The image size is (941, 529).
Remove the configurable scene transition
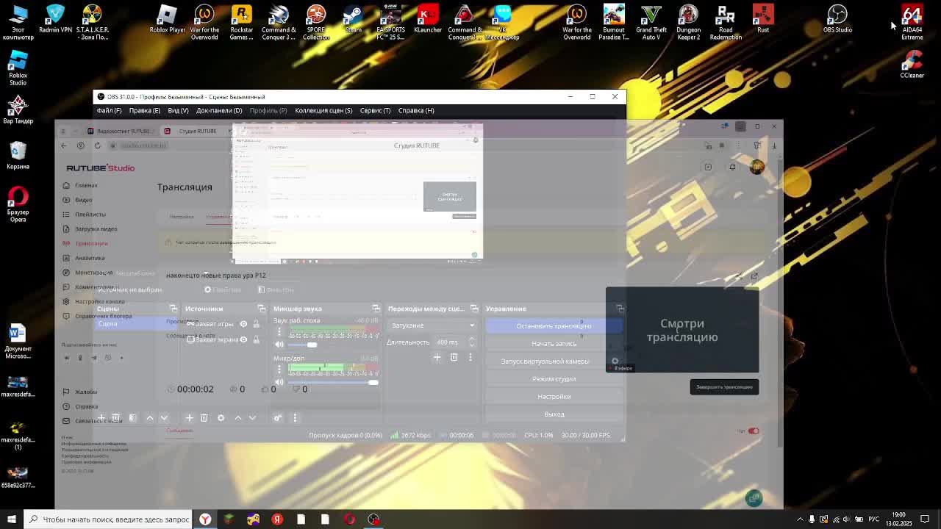[454, 357]
